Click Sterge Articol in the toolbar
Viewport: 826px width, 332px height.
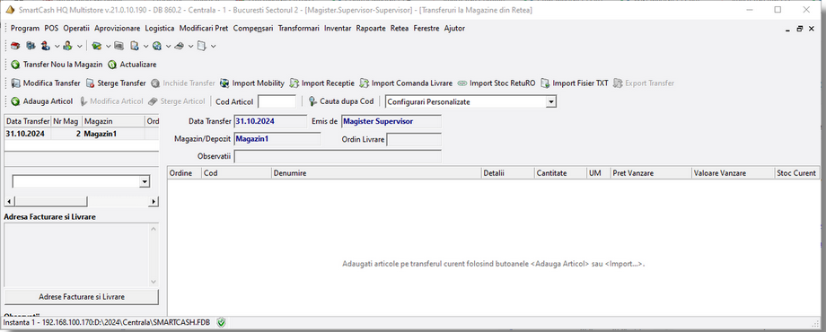point(176,101)
